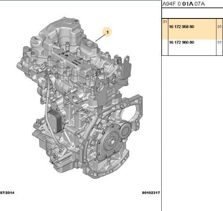This screenshot has height=211, width=223.
Task: Click the A94F 0 01A 07A header code
Action: tap(183, 4)
